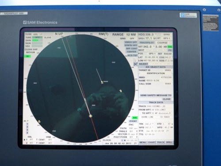Select parallel index line 1

point(27,124)
